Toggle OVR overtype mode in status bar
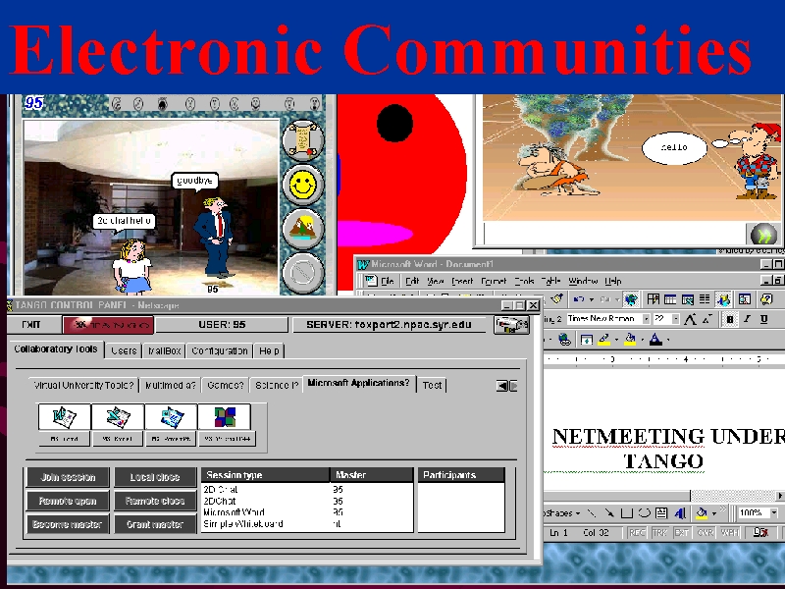This screenshot has width=785, height=589. pos(705,533)
